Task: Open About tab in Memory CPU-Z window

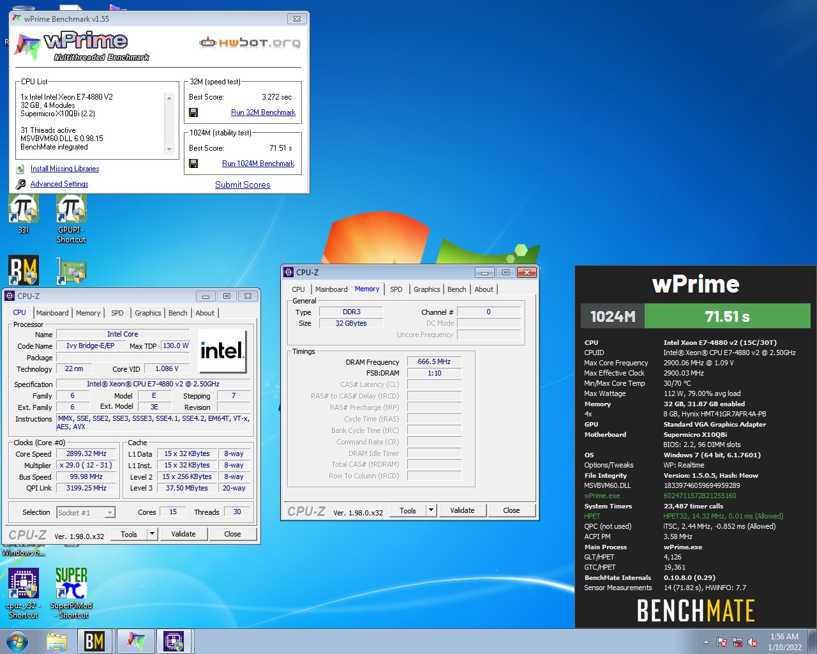Action: point(484,289)
